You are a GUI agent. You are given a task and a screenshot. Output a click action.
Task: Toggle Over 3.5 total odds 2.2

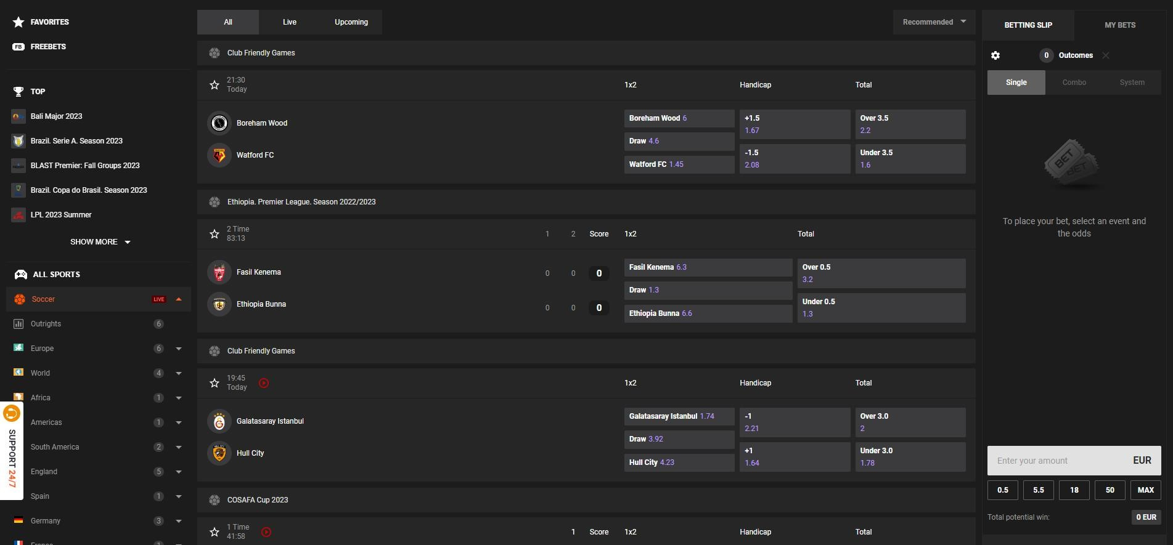(x=910, y=124)
